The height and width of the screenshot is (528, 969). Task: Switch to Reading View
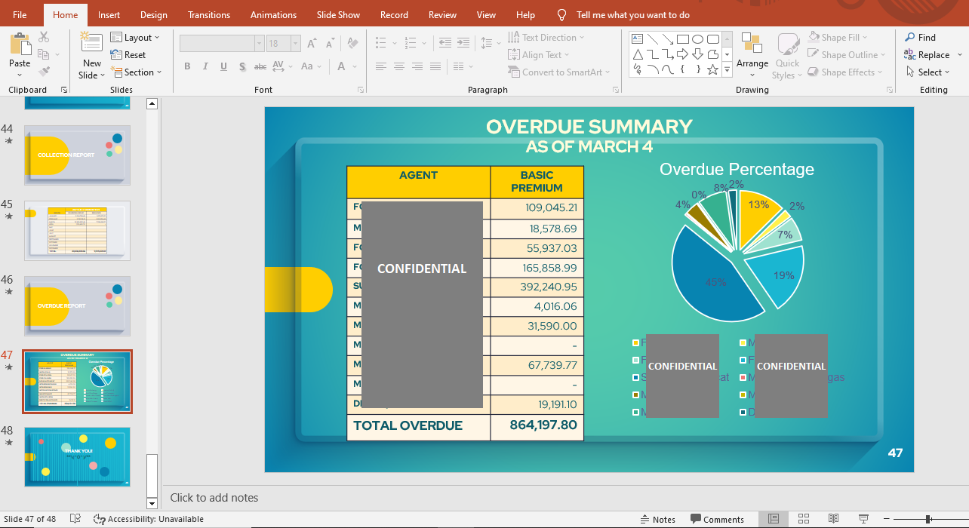pos(833,519)
